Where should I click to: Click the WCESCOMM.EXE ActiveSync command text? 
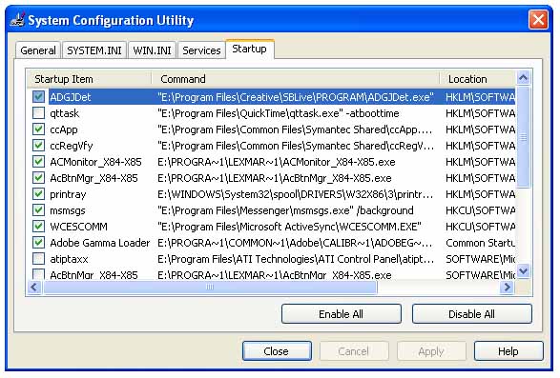pyautogui.click(x=289, y=227)
